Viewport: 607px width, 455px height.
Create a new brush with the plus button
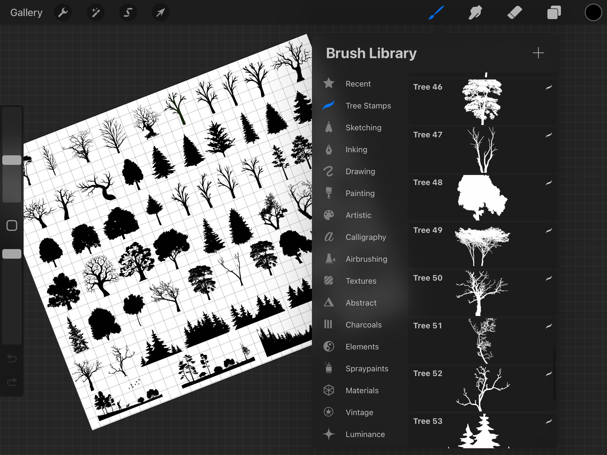point(538,53)
